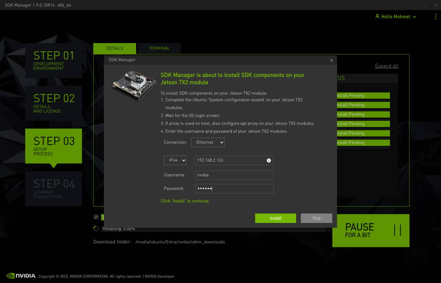Switch to the TERMINAL tab
This screenshot has height=283, width=441.
click(x=159, y=48)
